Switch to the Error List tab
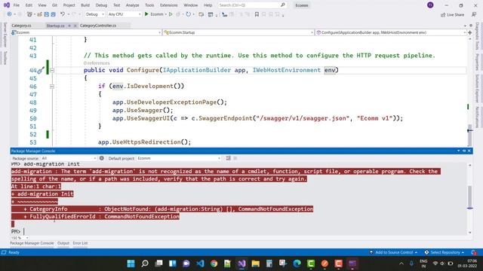Viewport: 483px width, 271px height. pos(80,243)
